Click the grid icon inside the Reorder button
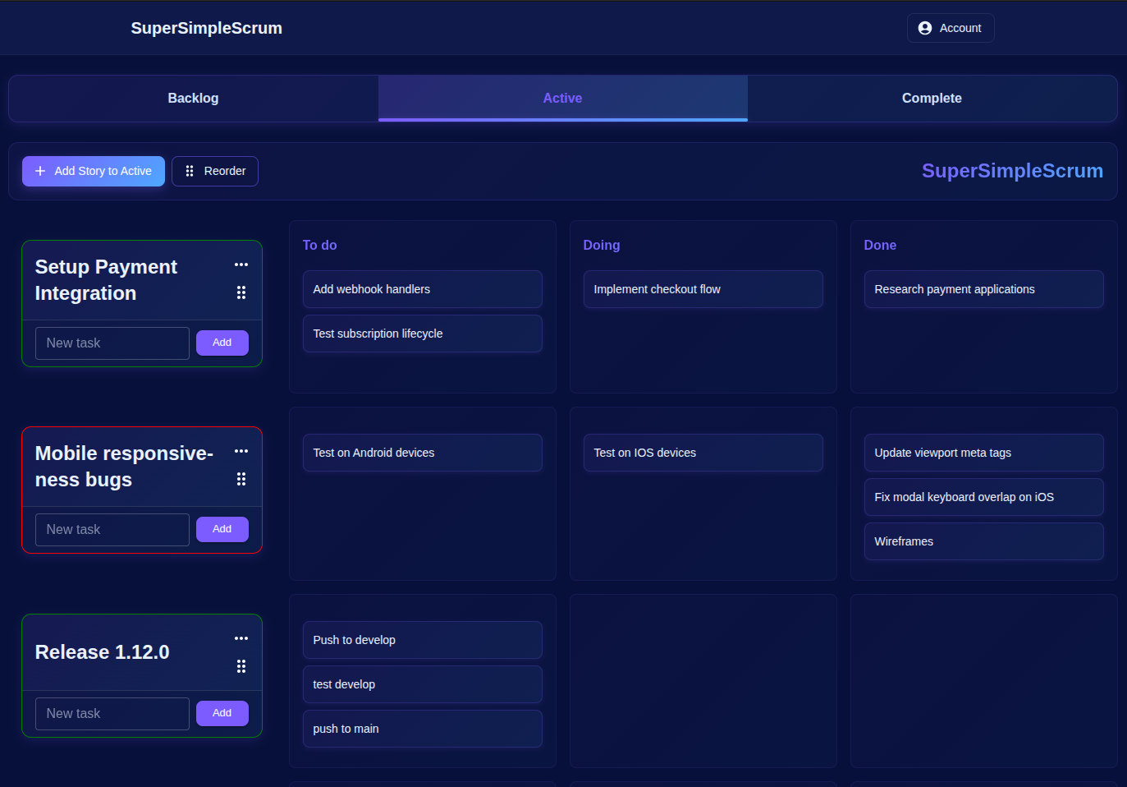Screen dimensions: 1127x787 click(190, 171)
